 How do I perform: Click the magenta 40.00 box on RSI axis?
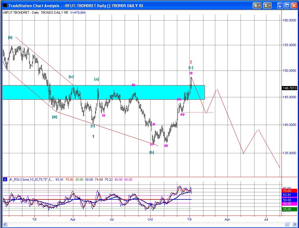(x=289, y=204)
